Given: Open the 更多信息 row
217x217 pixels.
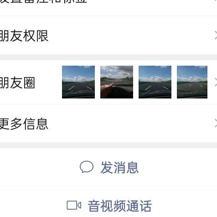Looking at the screenshot, I should pos(108,124).
